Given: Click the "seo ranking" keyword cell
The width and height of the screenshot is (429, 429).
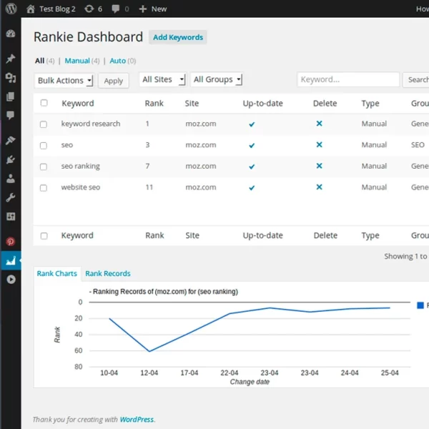Looking at the screenshot, I should (x=80, y=166).
